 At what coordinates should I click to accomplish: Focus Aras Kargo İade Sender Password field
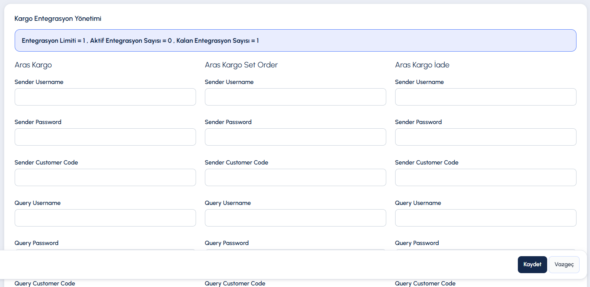(486, 137)
